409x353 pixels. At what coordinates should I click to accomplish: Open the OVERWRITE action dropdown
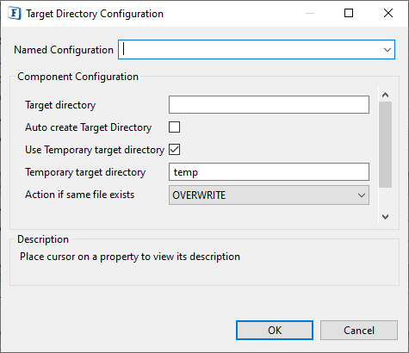(x=269, y=195)
